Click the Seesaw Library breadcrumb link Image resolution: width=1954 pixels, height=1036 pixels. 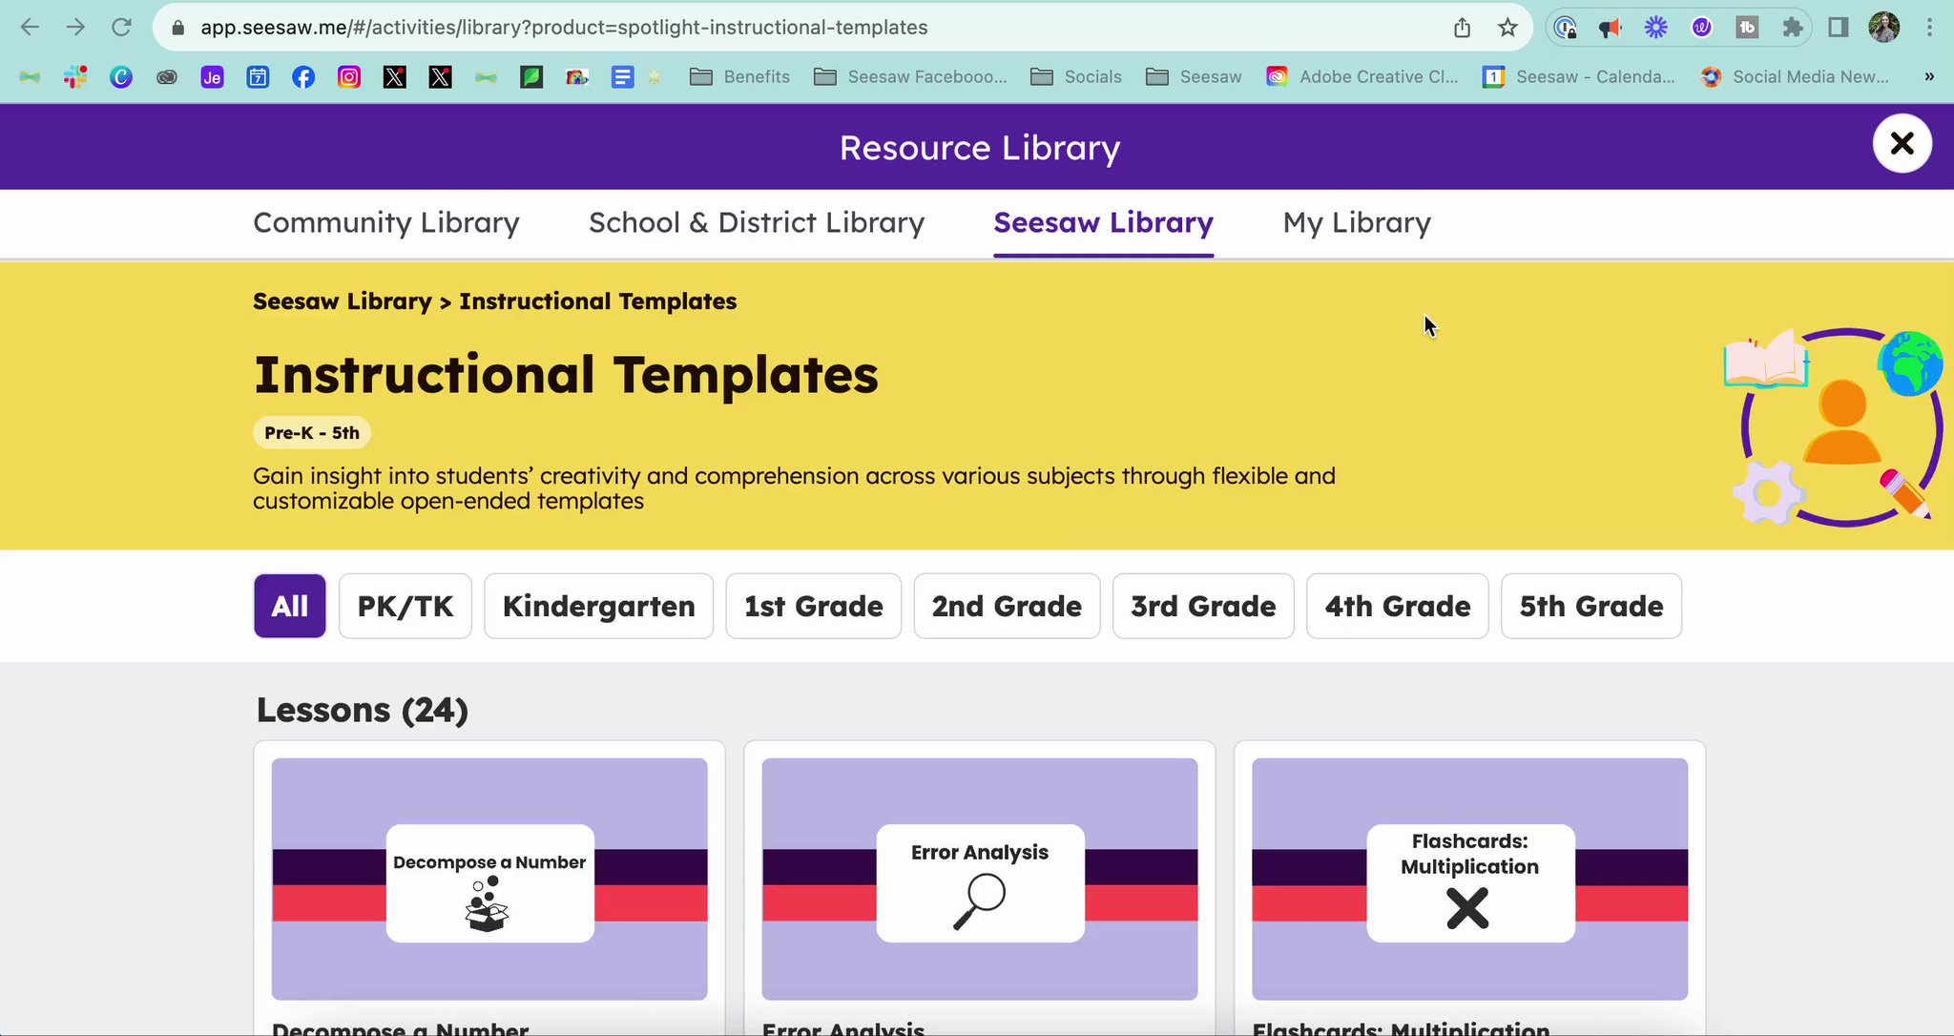click(343, 301)
